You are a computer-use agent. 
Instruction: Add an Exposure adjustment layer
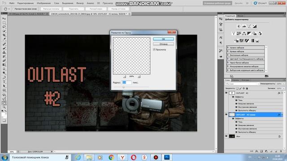click(255, 26)
